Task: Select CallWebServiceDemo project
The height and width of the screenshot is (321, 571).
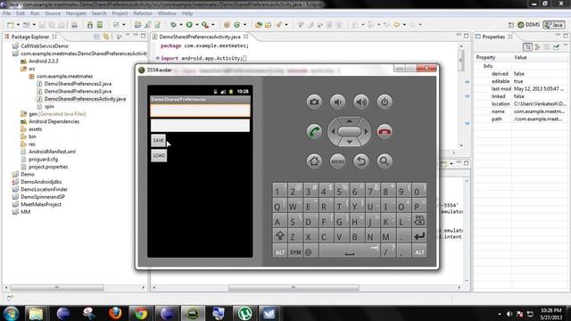Action: pos(45,46)
